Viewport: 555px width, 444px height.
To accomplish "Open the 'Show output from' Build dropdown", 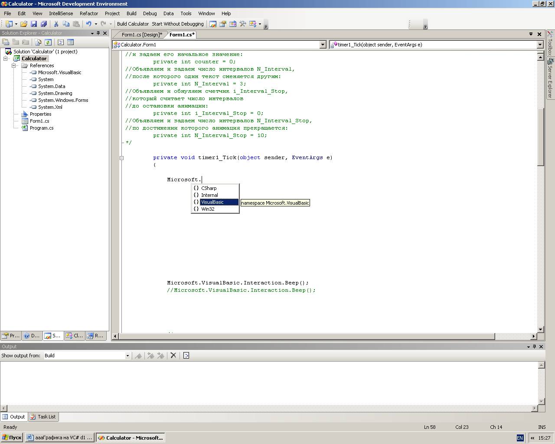I will pos(127,356).
